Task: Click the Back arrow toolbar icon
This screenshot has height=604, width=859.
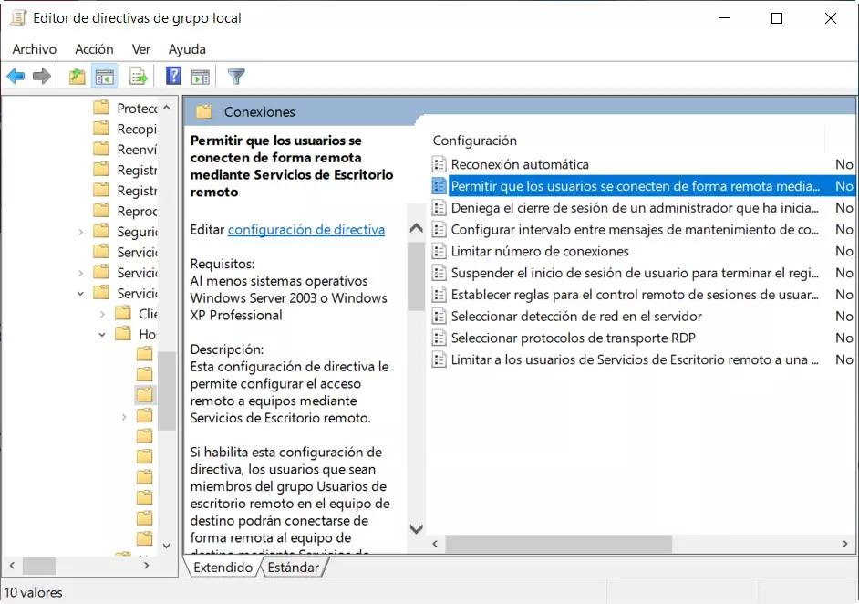Action: click(x=16, y=77)
